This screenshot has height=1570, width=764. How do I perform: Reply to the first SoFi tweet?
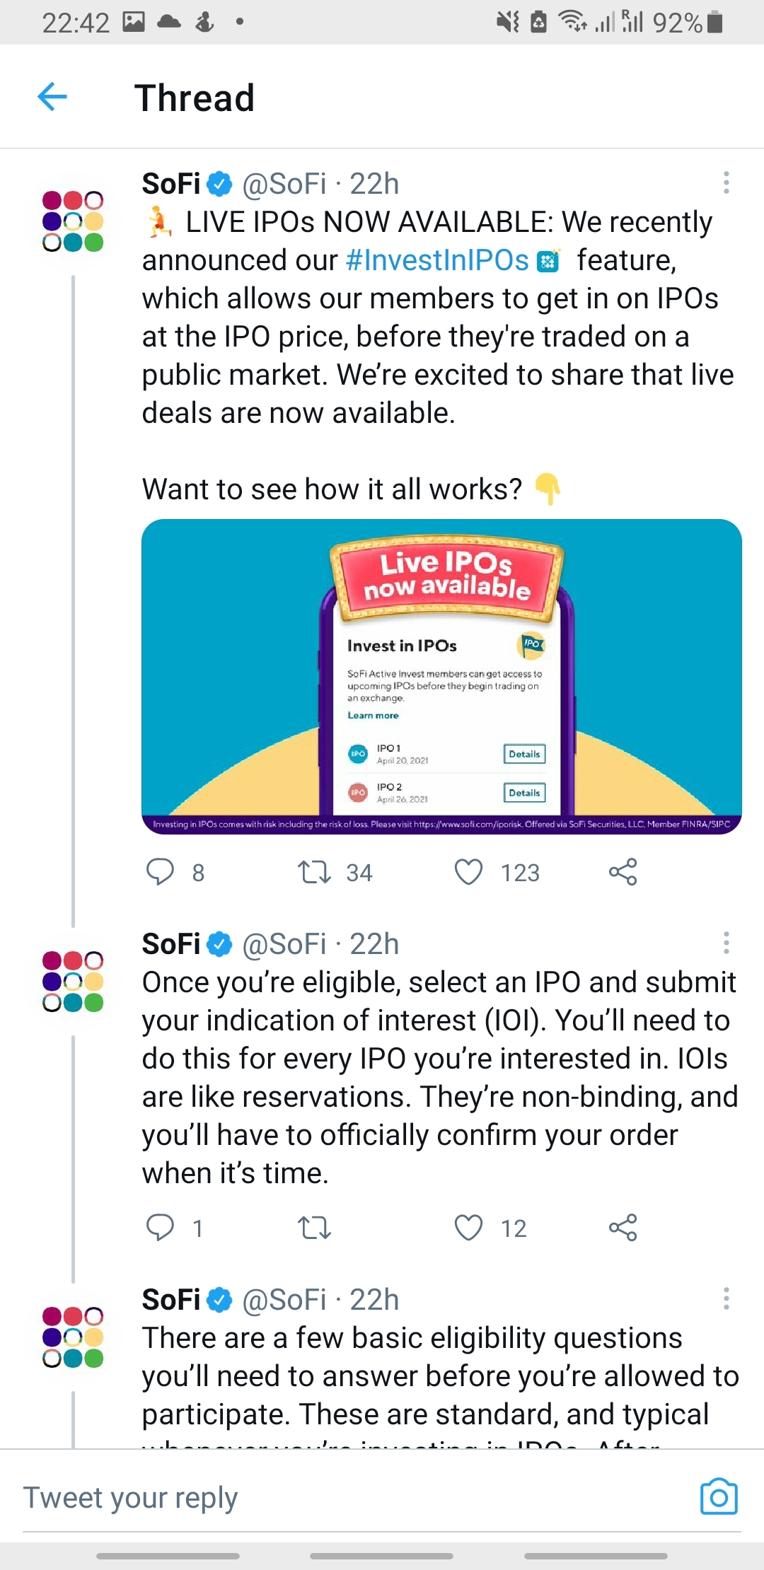coord(160,872)
